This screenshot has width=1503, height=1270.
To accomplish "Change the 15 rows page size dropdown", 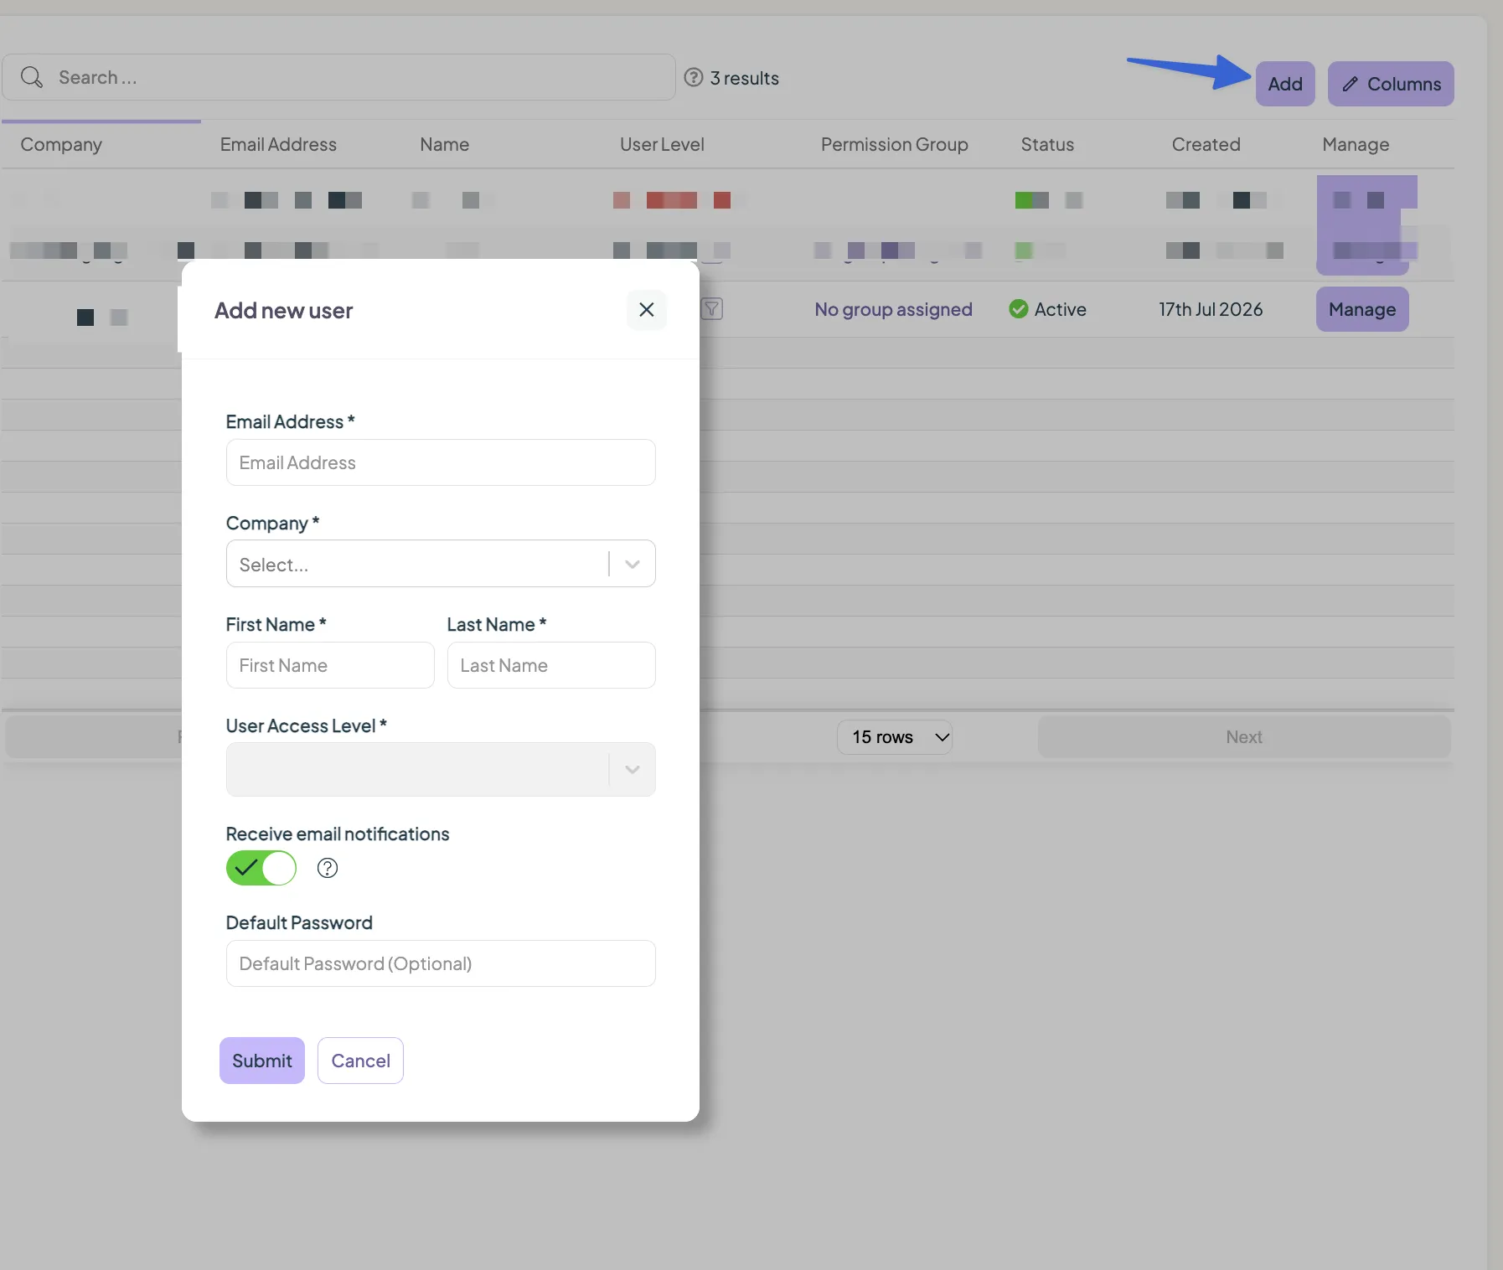I will 895,737.
